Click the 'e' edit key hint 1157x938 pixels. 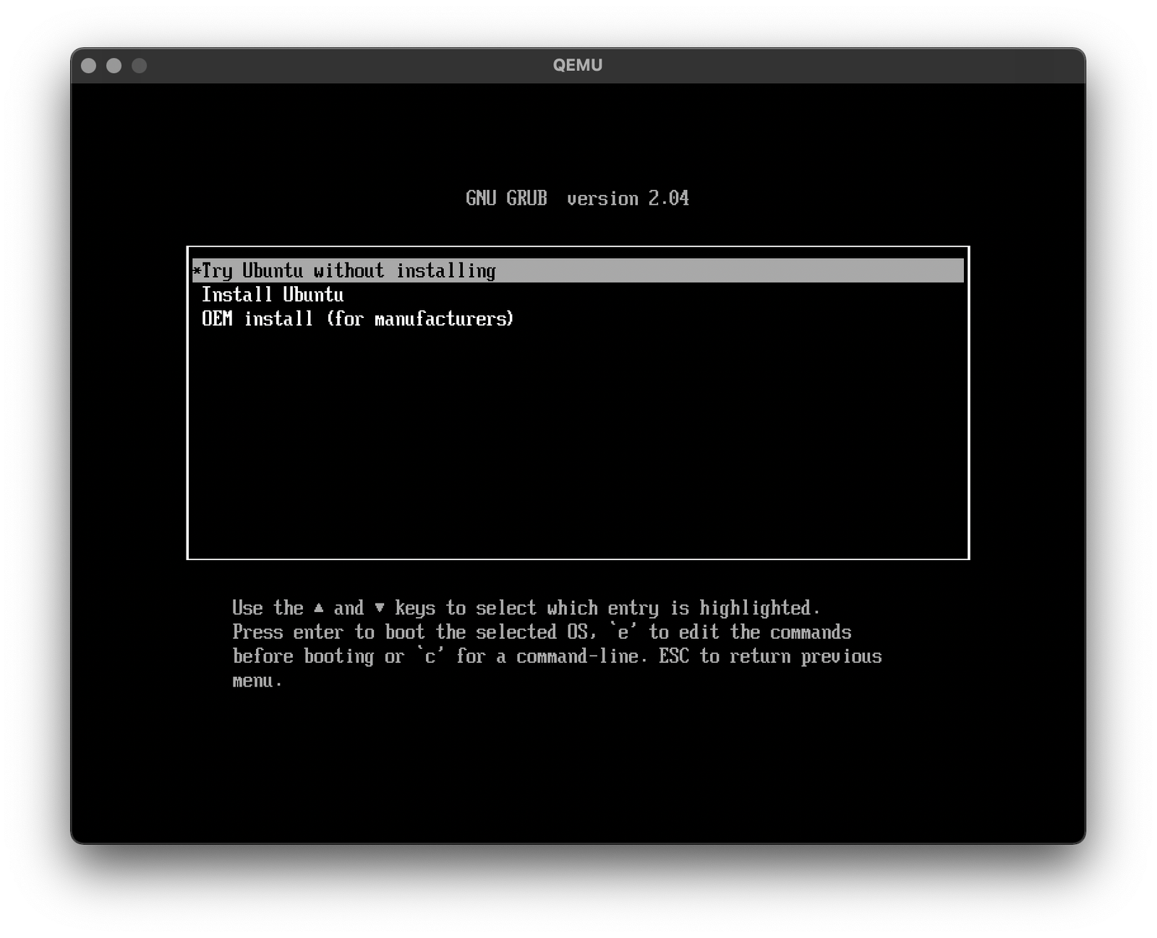click(623, 632)
